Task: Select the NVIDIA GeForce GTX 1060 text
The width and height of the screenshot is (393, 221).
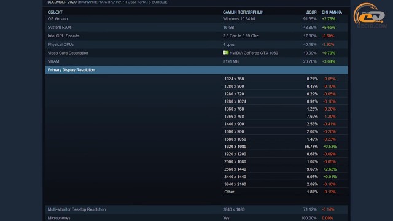Action: 254,53
